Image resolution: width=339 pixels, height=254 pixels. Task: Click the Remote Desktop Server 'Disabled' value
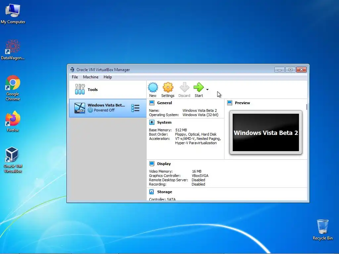pyautogui.click(x=198, y=180)
